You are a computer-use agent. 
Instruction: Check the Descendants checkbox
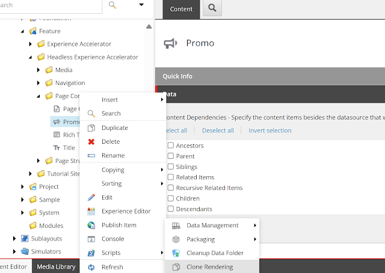coord(171,209)
